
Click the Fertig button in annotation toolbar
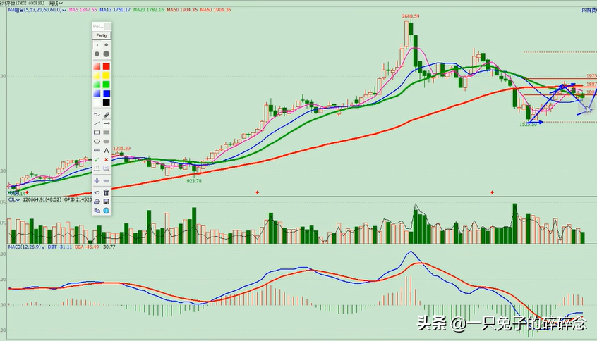coord(102,35)
